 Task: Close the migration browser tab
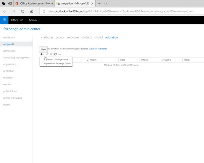click(92, 3)
